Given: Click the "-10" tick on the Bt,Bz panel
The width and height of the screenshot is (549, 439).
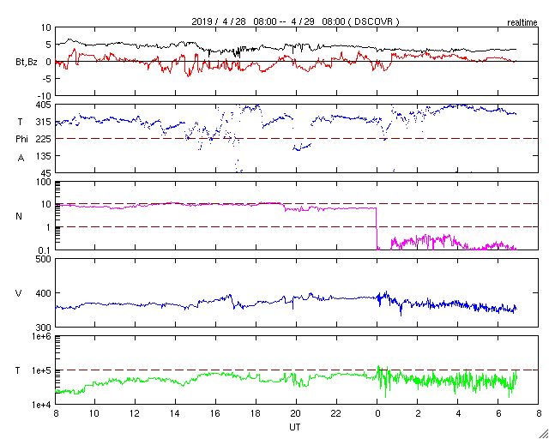Looking at the screenshot, I should [45, 96].
